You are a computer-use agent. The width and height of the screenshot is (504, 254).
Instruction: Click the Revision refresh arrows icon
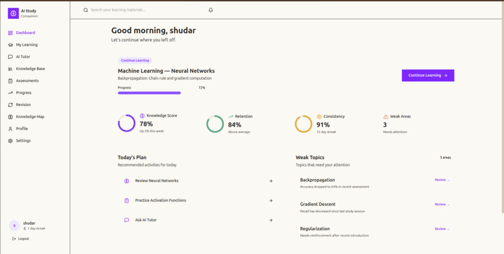[10, 105]
